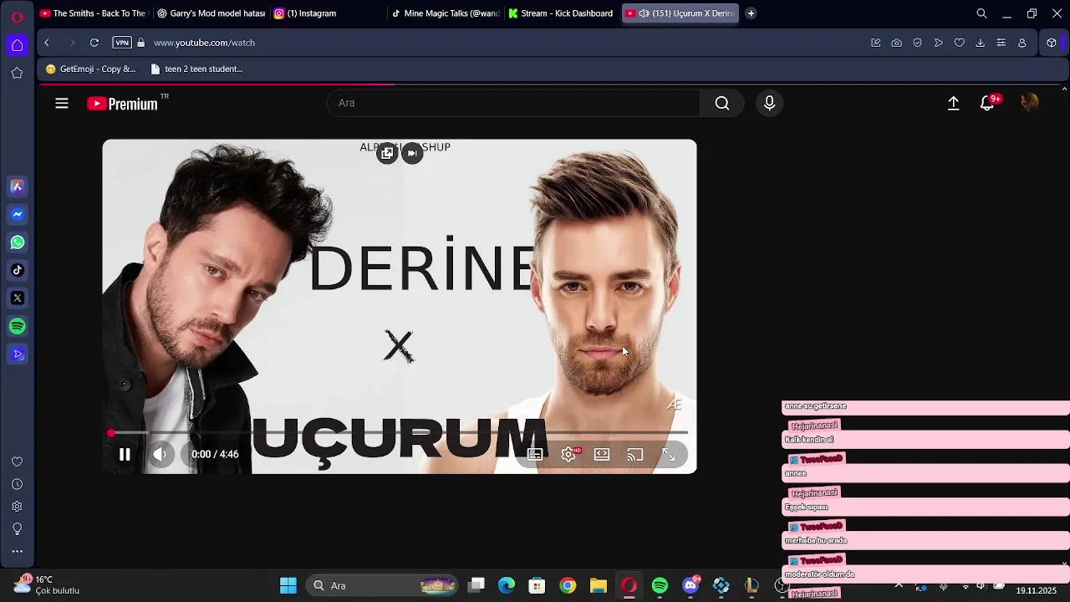The image size is (1070, 602).
Task: Switch to Garry's Mod model hatası tab
Action: click(x=211, y=13)
